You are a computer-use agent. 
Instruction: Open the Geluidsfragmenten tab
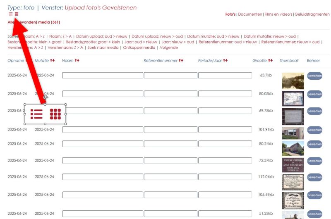(312, 14)
